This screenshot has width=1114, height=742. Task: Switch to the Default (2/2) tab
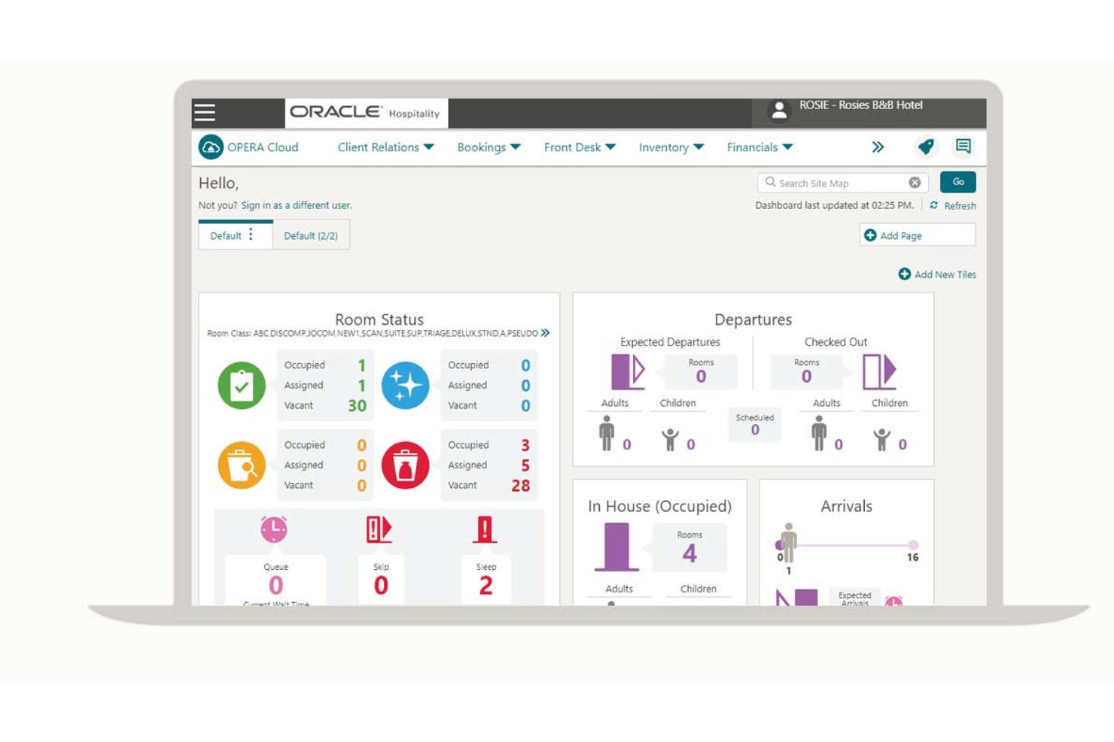point(311,235)
